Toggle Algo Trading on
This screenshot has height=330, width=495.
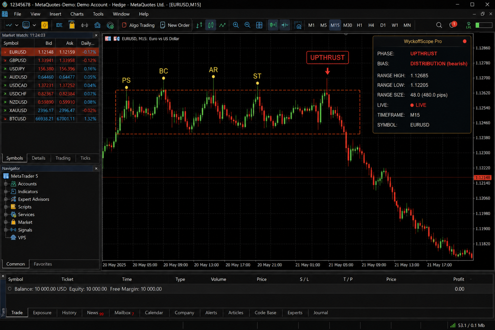coord(138,25)
